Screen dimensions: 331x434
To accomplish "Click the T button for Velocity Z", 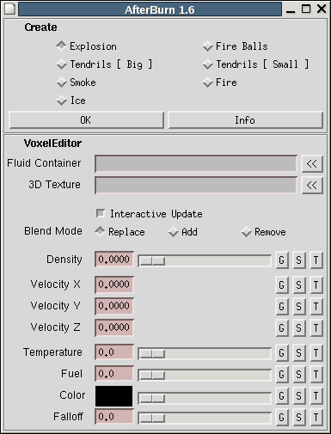I will [x=316, y=328].
